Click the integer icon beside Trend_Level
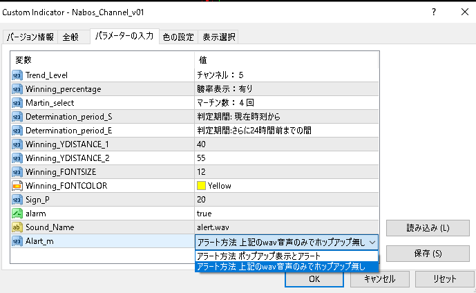The image size is (476, 293). coord(17,75)
